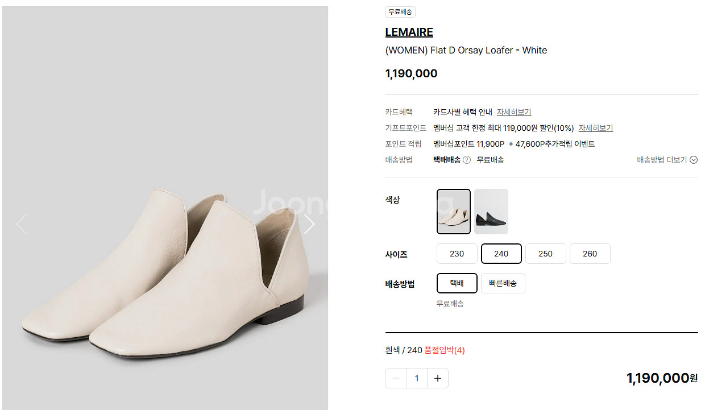Select the black shoe color swatch
Screen dimensions: 705x410
491,212
